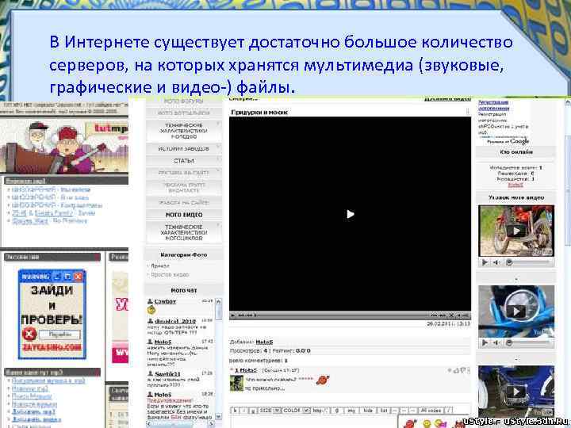Click underline 'u' button in comment editor

(x=253, y=411)
